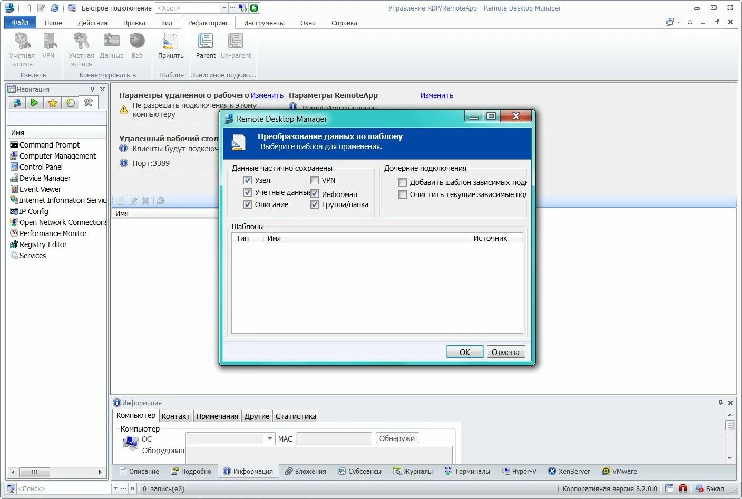Image resolution: width=742 pixels, height=499 pixels.
Task: Select Command Prompt in the navigation list
Action: [50, 145]
